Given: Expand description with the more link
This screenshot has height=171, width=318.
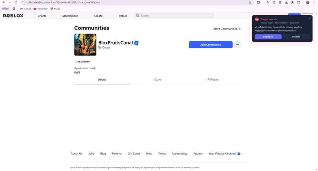Looking at the screenshot, I should 77,72.
